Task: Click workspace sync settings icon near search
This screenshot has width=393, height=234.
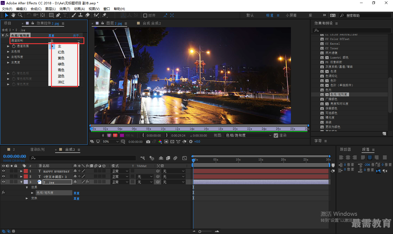Action: 333,16
